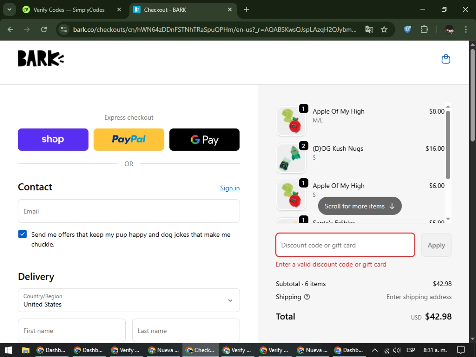Open the shopping bag cart icon
Viewport: 476px width, 357px height.
pyautogui.click(x=446, y=59)
